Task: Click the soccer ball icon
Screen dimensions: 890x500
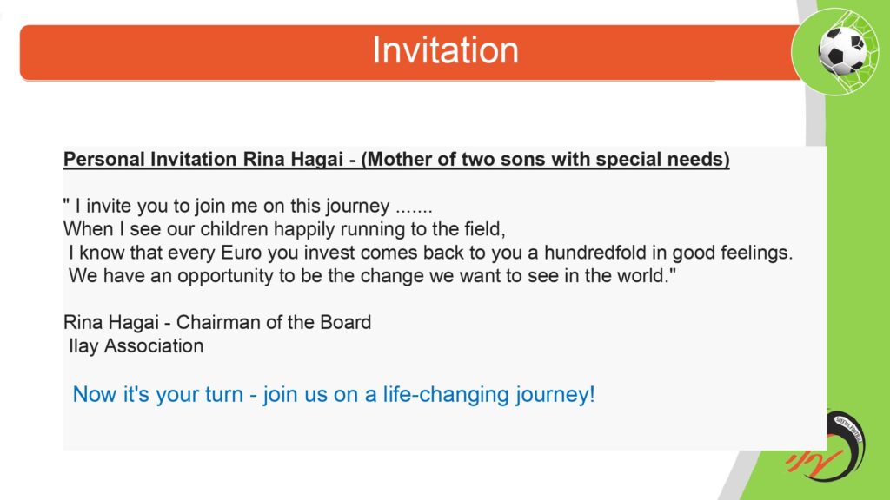Action: 841,50
